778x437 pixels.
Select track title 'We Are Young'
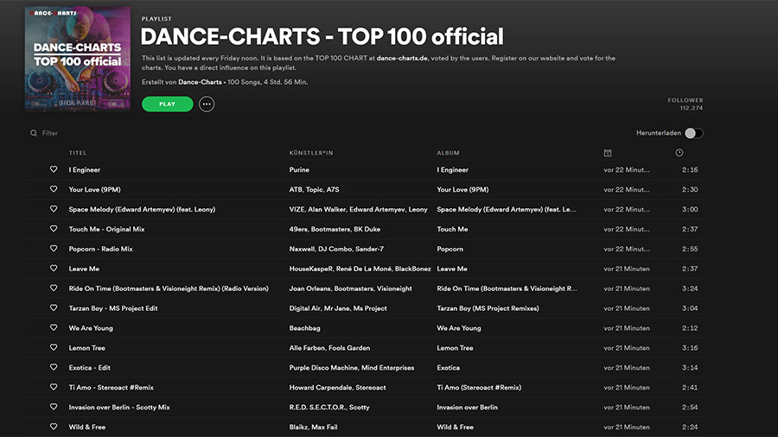point(91,328)
